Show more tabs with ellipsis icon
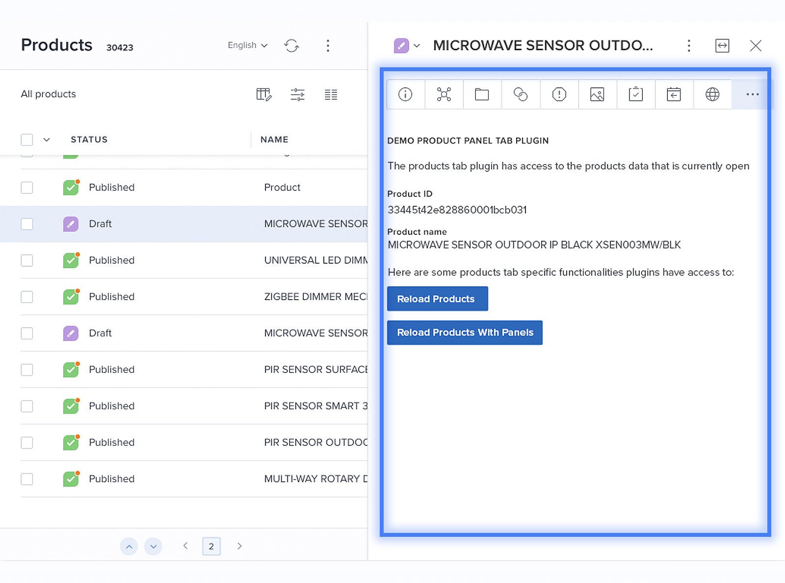 [752, 94]
